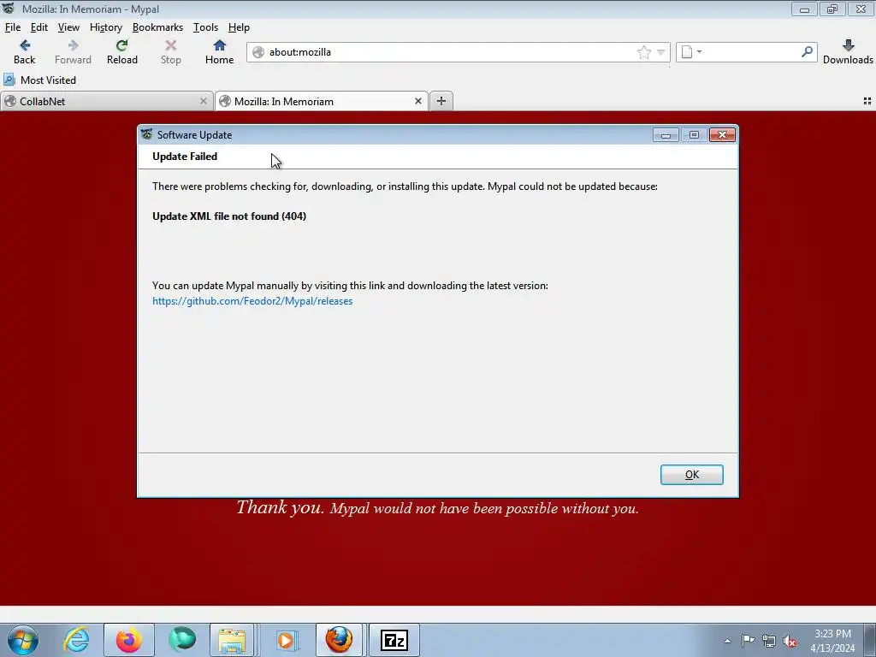The height and width of the screenshot is (657, 876).
Task: Click the Stop loading button
Action: 170,51
